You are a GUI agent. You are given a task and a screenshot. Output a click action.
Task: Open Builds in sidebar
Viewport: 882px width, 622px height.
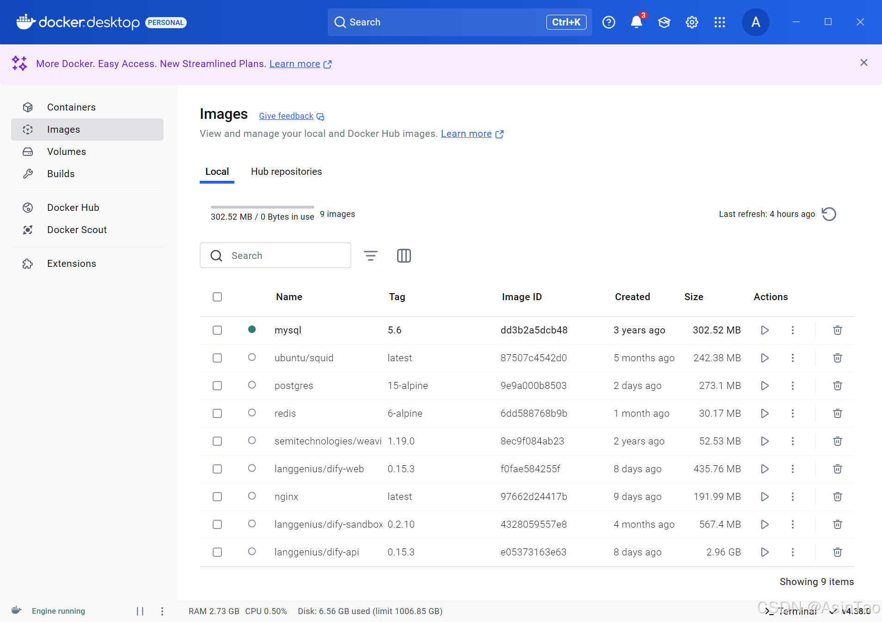click(87, 174)
